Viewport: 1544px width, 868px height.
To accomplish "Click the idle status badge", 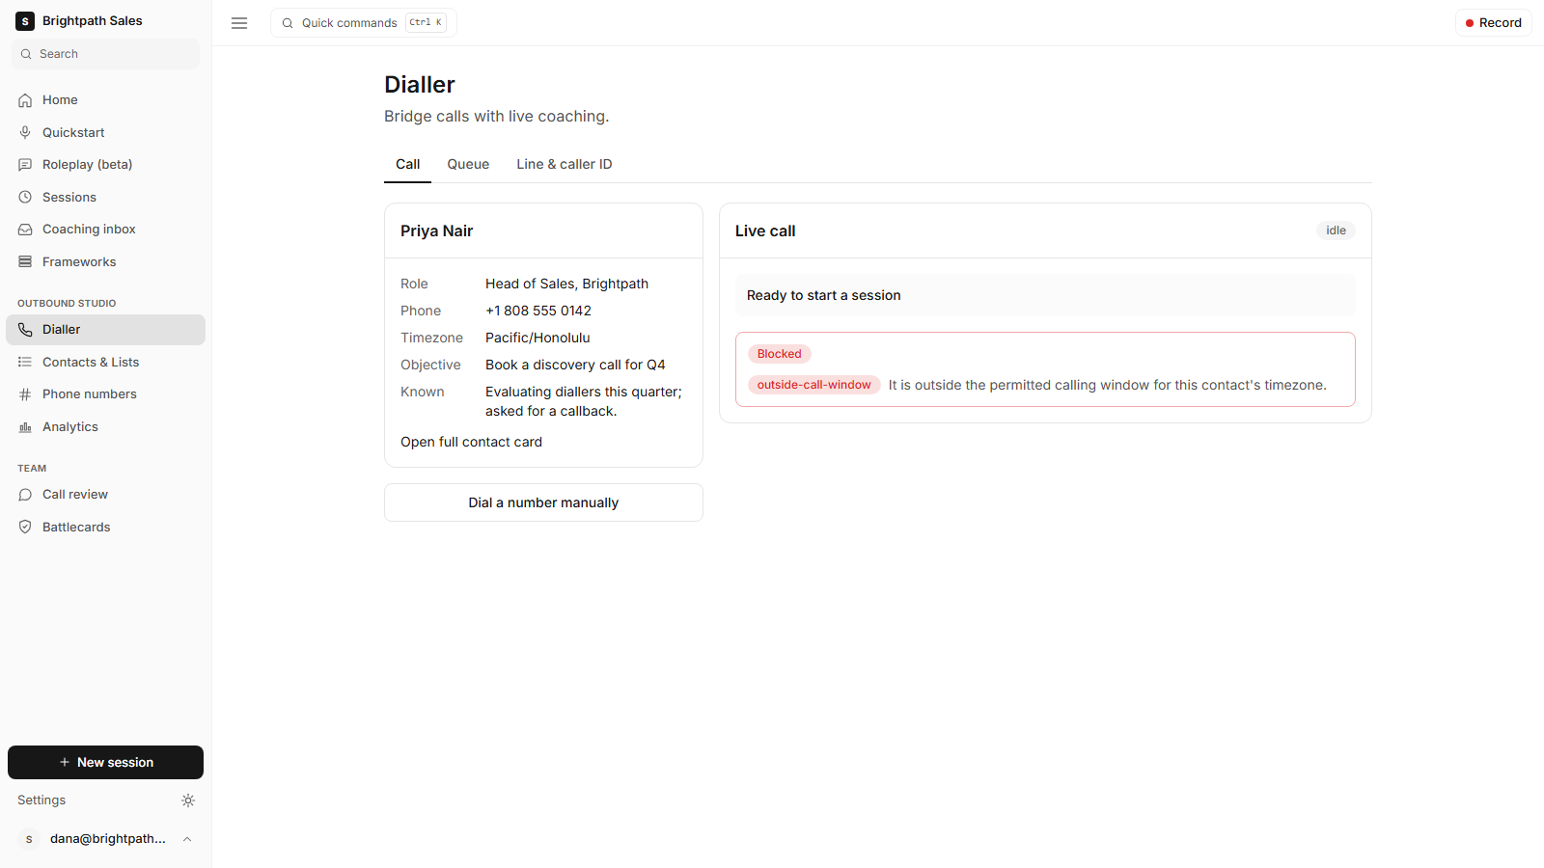I will 1336,231.
